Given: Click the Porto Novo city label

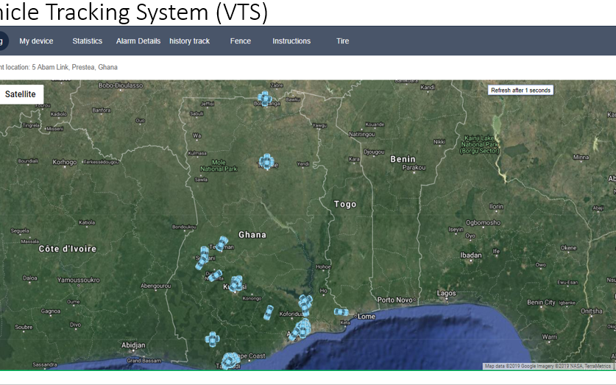Looking at the screenshot, I should click(x=394, y=300).
